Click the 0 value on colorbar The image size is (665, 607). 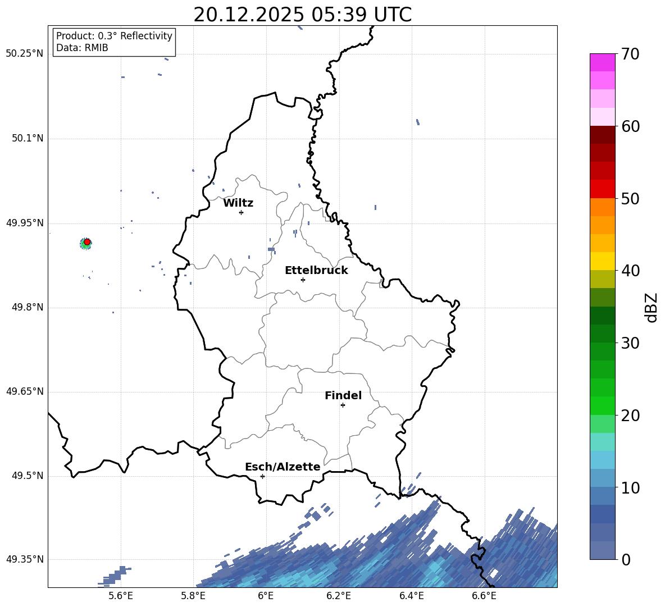click(x=626, y=559)
